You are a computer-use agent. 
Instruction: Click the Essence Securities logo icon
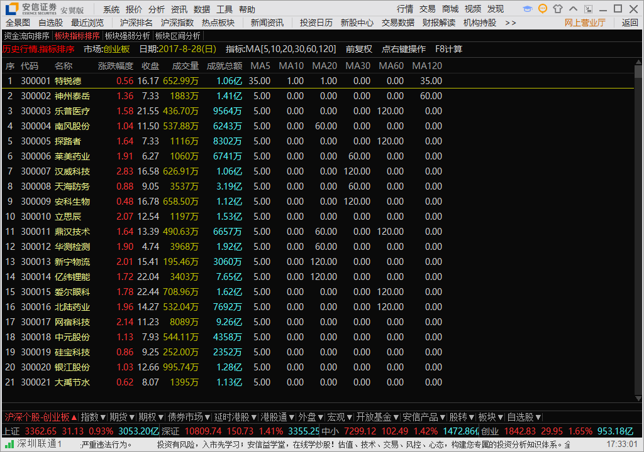point(12,9)
